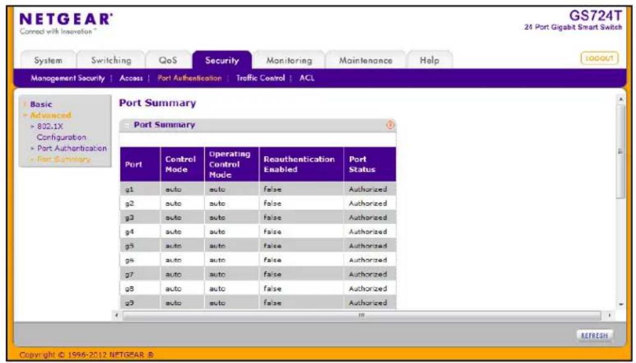This screenshot has width=636, height=363.
Task: Click the Port Summary page heading
Action: point(157,103)
